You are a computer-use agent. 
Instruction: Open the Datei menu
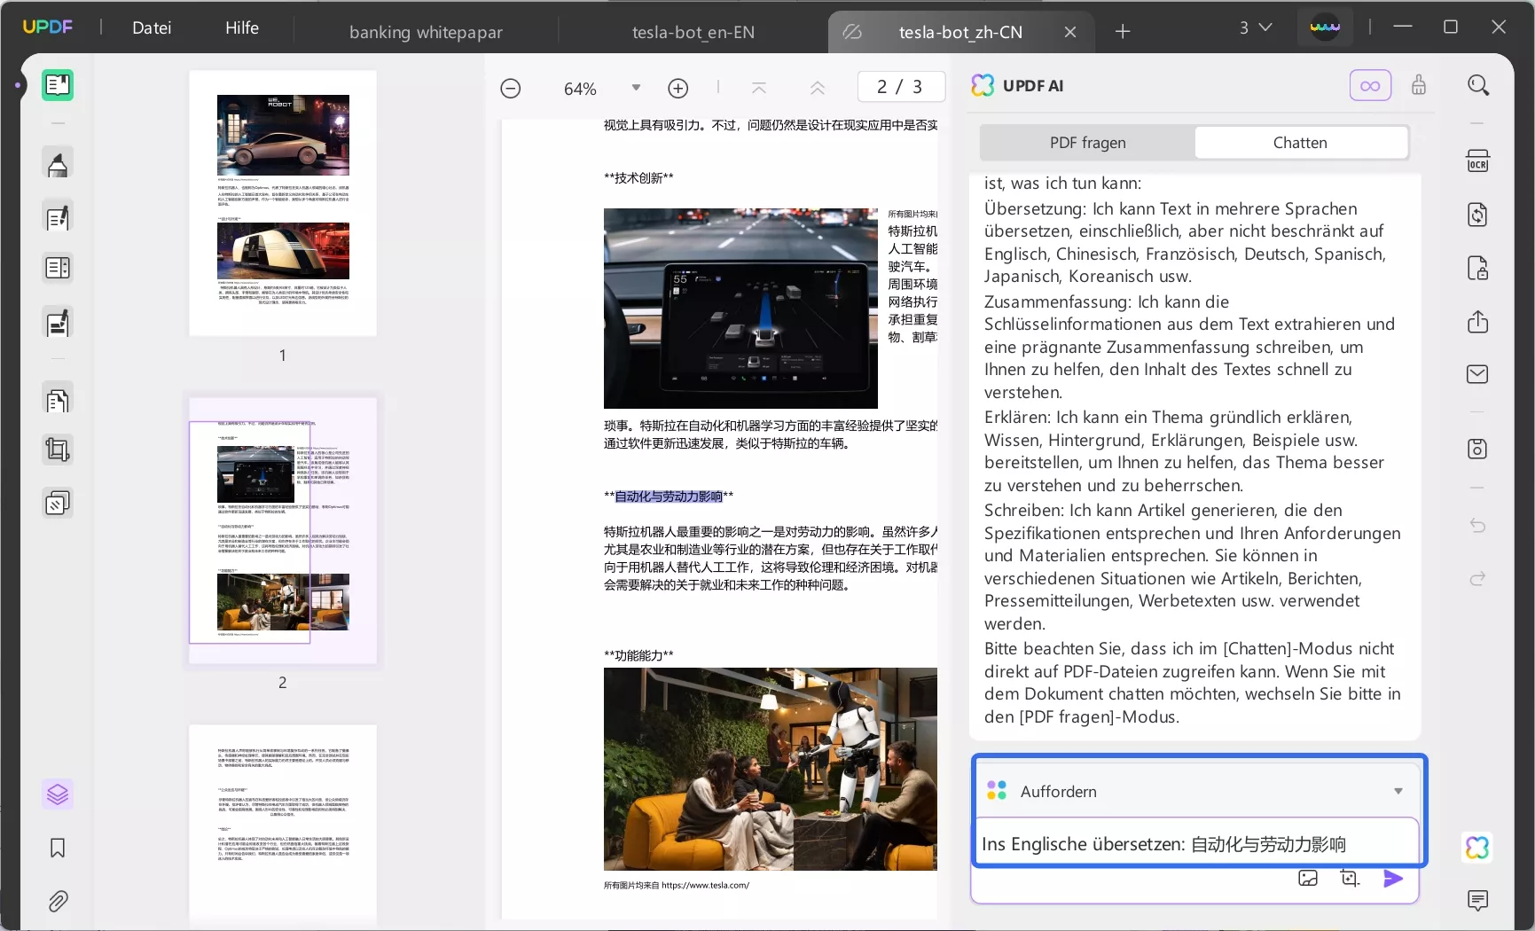pos(152,28)
